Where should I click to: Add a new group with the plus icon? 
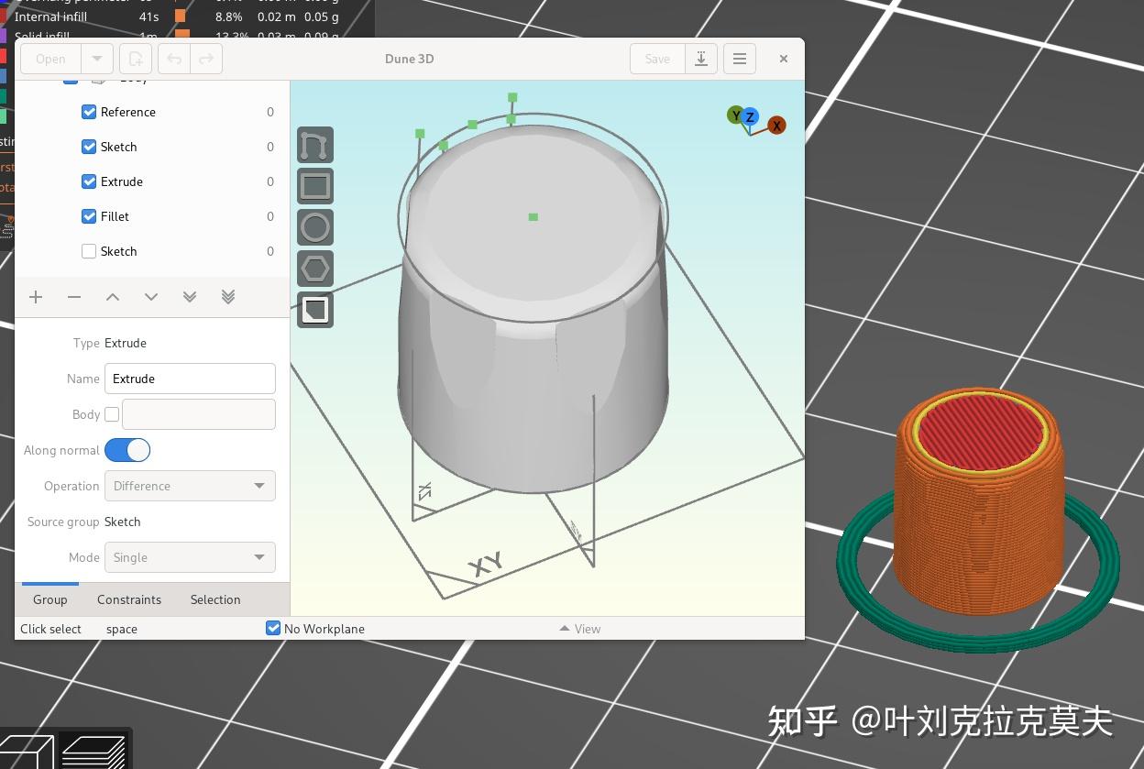point(36,297)
